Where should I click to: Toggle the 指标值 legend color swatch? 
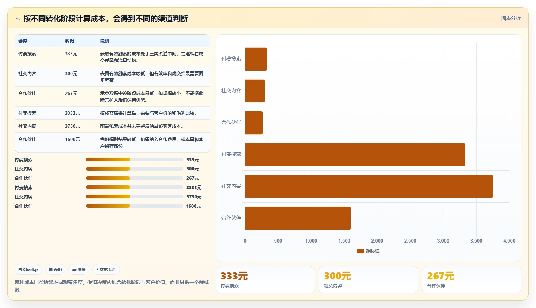point(360,251)
